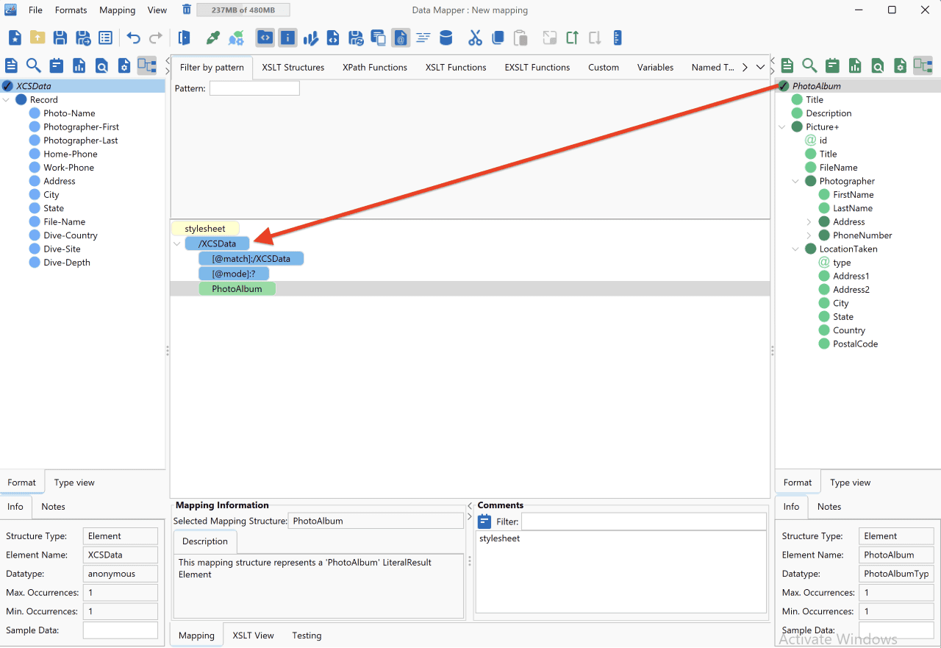Click the open folder toolbar icon
This screenshot has height=648, width=941.
37,38
